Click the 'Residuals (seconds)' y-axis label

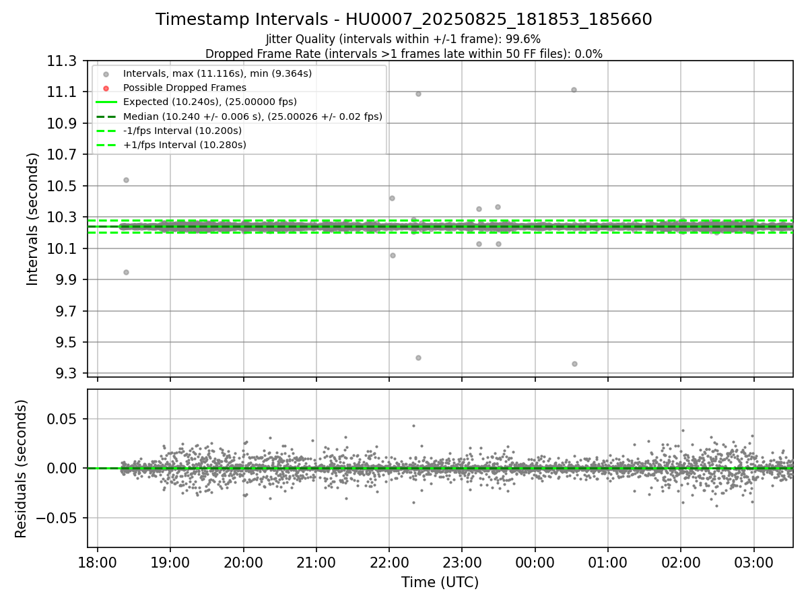click(21, 469)
